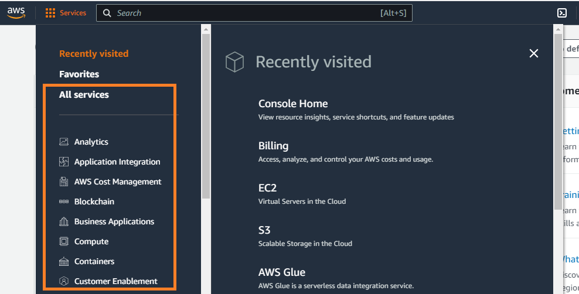The width and height of the screenshot is (579, 294).
Task: Click the 'Recently visited' panel heading
Action: [314, 61]
